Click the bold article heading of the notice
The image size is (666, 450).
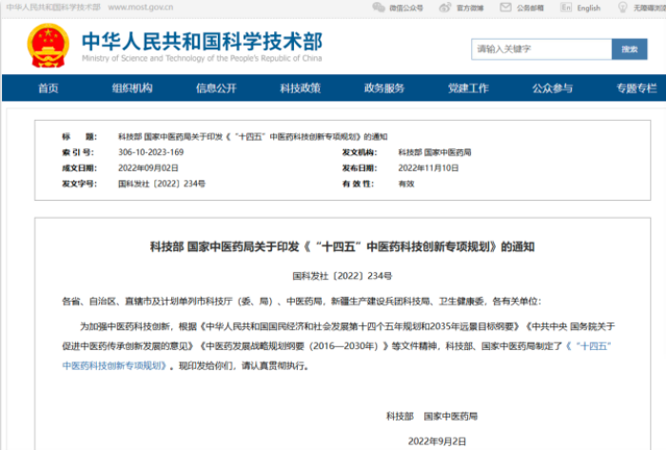coord(343,246)
